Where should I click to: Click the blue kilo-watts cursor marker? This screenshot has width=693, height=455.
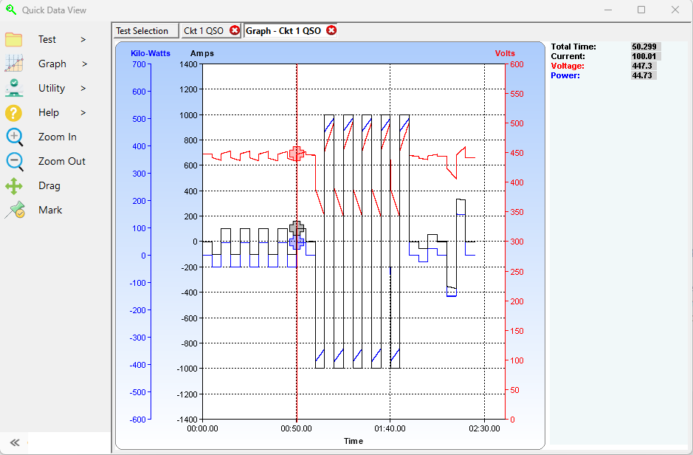pos(296,242)
